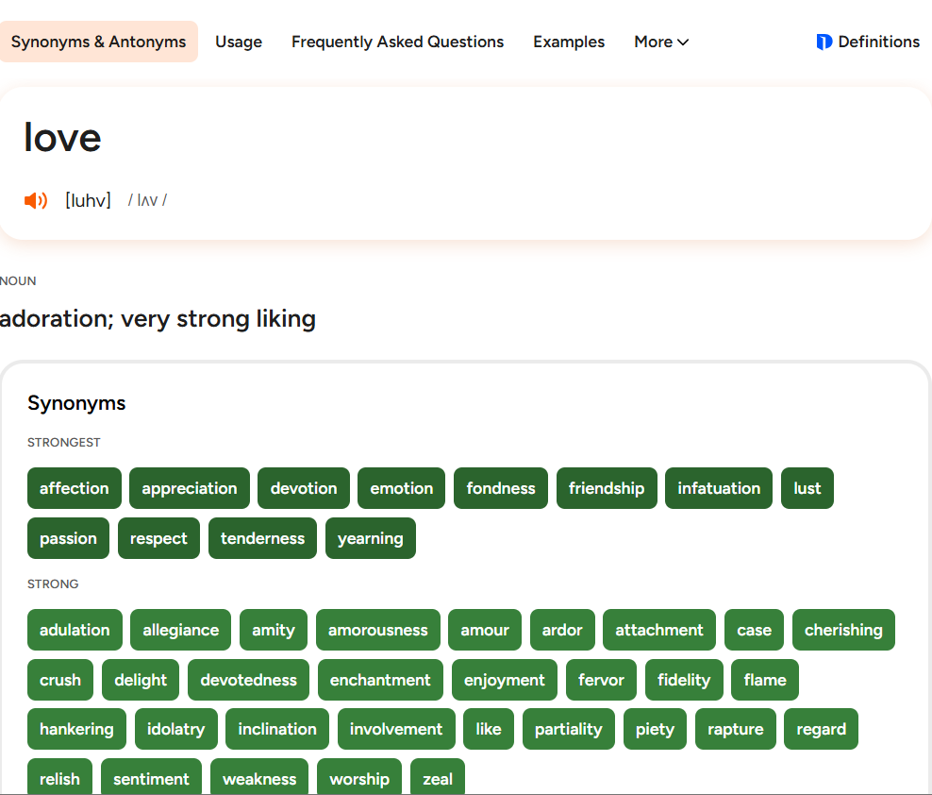This screenshot has height=795, width=932.
Task: Expand the More menu
Action: pyautogui.click(x=661, y=42)
